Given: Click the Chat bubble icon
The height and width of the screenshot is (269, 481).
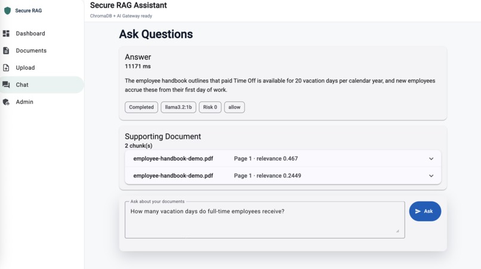Looking at the screenshot, I should click(x=6, y=85).
